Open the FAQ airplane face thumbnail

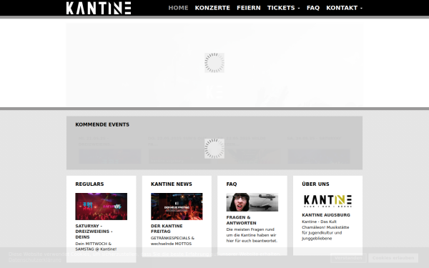pos(252,202)
